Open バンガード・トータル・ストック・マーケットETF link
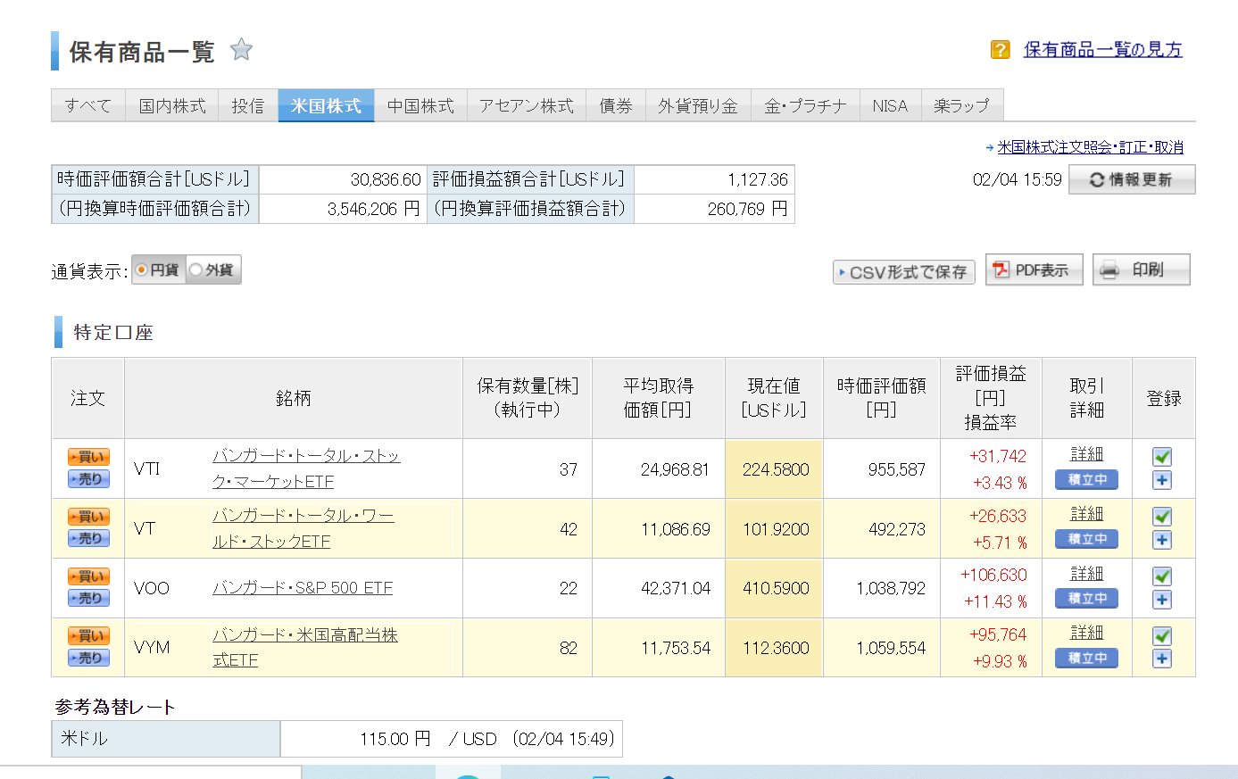1238x779 pixels. (x=306, y=468)
